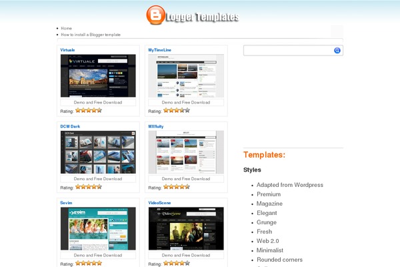Open the Home menu link

point(66,28)
